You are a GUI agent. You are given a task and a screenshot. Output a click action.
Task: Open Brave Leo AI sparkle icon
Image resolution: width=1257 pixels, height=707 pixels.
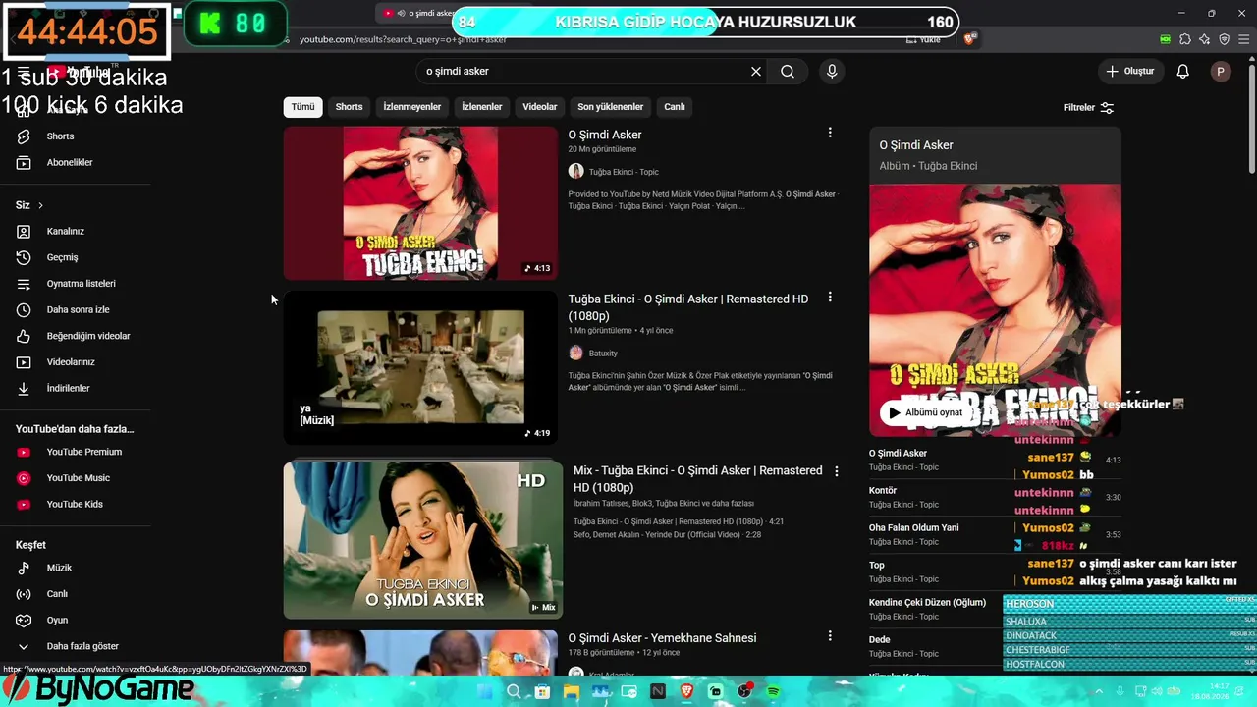(1205, 39)
